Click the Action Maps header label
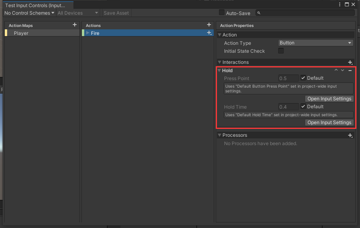The image size is (360, 228). click(x=21, y=26)
